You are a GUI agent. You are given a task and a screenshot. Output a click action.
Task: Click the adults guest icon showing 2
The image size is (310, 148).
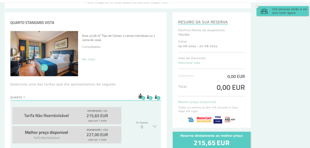141,97
